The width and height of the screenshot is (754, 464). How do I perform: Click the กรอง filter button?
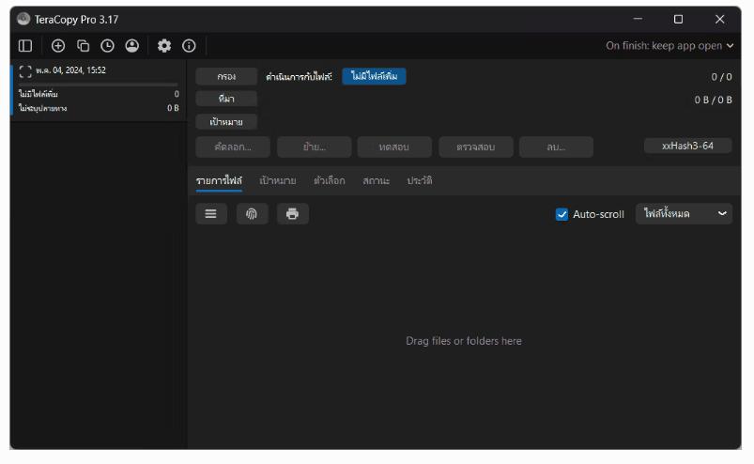point(226,77)
